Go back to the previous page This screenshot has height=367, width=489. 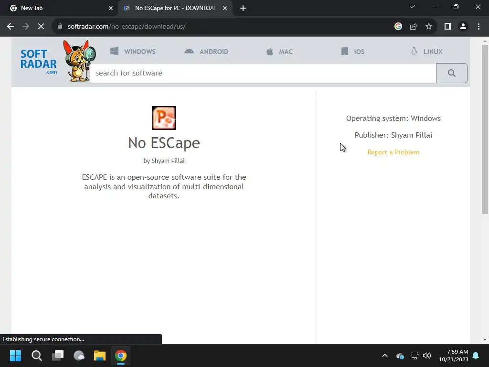tap(11, 27)
